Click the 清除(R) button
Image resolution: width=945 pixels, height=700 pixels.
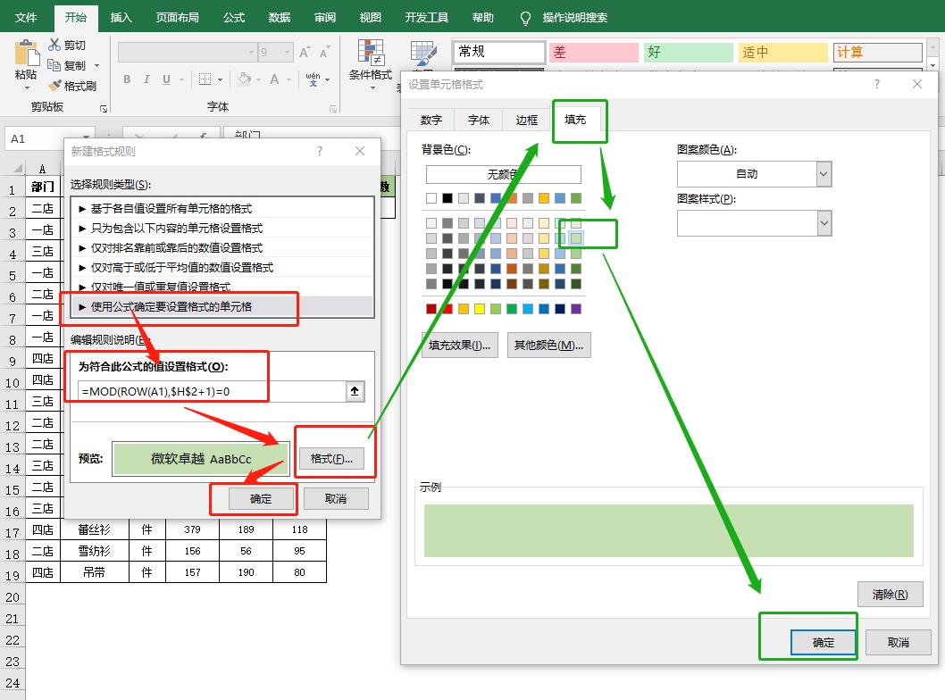pos(891,594)
